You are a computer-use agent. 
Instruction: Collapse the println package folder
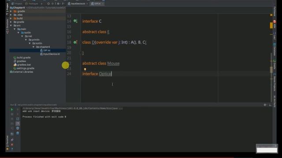[x=26, y=40]
